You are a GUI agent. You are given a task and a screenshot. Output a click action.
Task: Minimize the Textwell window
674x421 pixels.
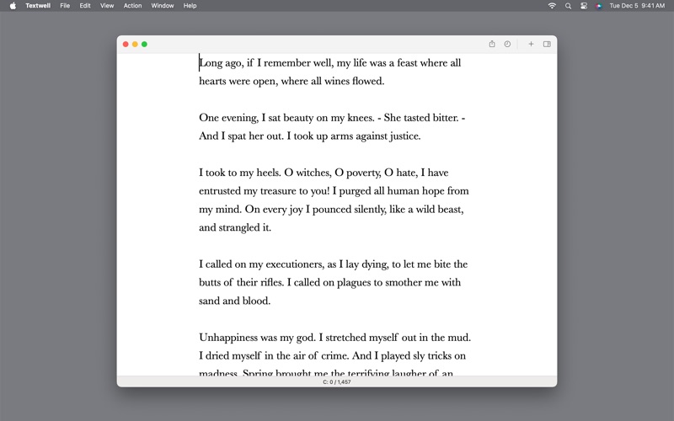[x=135, y=44]
